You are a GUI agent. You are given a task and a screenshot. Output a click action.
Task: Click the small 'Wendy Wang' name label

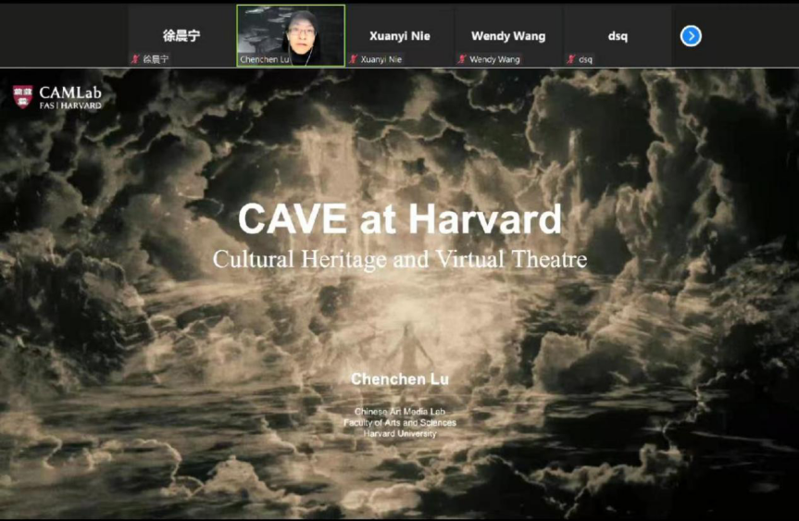(x=494, y=59)
